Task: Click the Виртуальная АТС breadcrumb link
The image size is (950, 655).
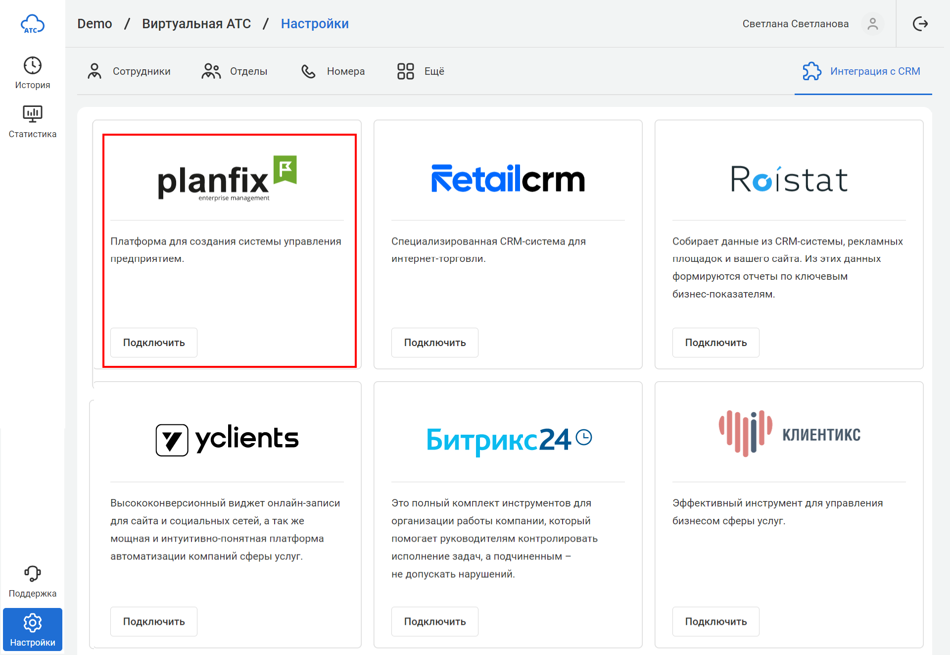Action: click(196, 24)
